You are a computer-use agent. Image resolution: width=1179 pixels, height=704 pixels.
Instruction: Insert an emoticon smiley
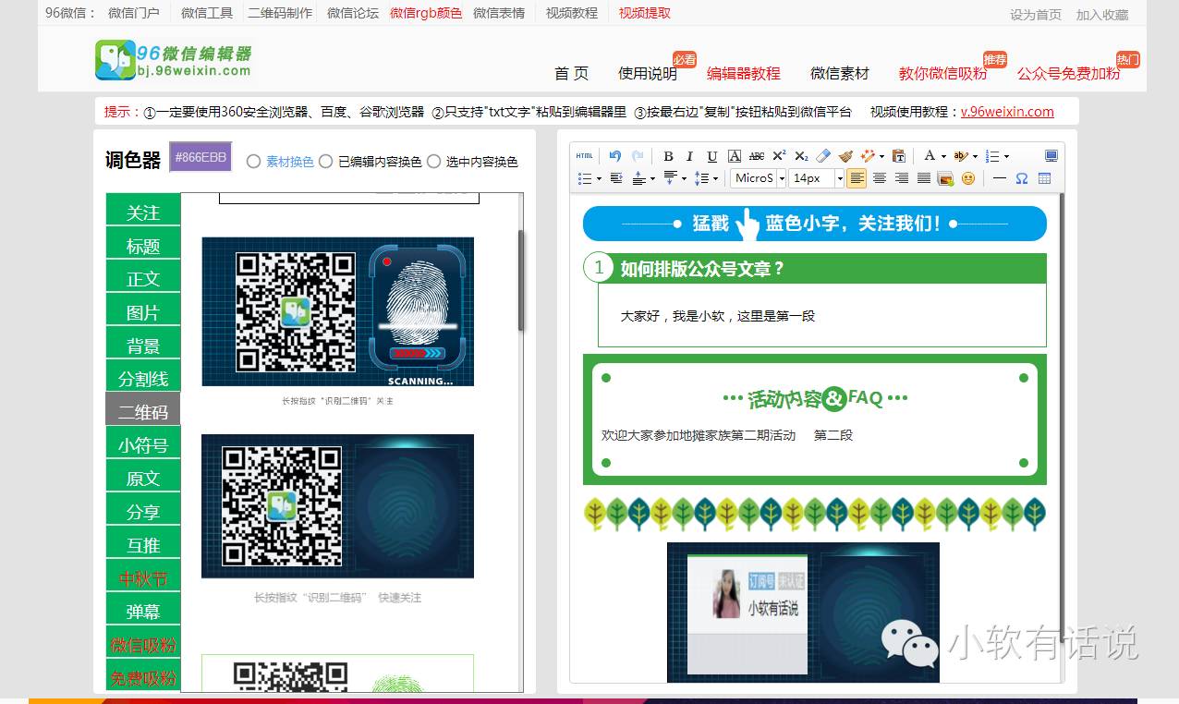(967, 178)
